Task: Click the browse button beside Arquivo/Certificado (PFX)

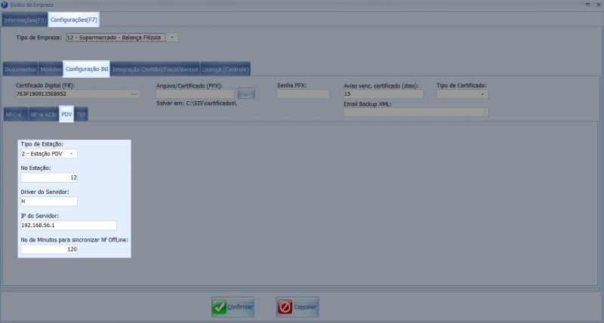Action: pos(247,94)
